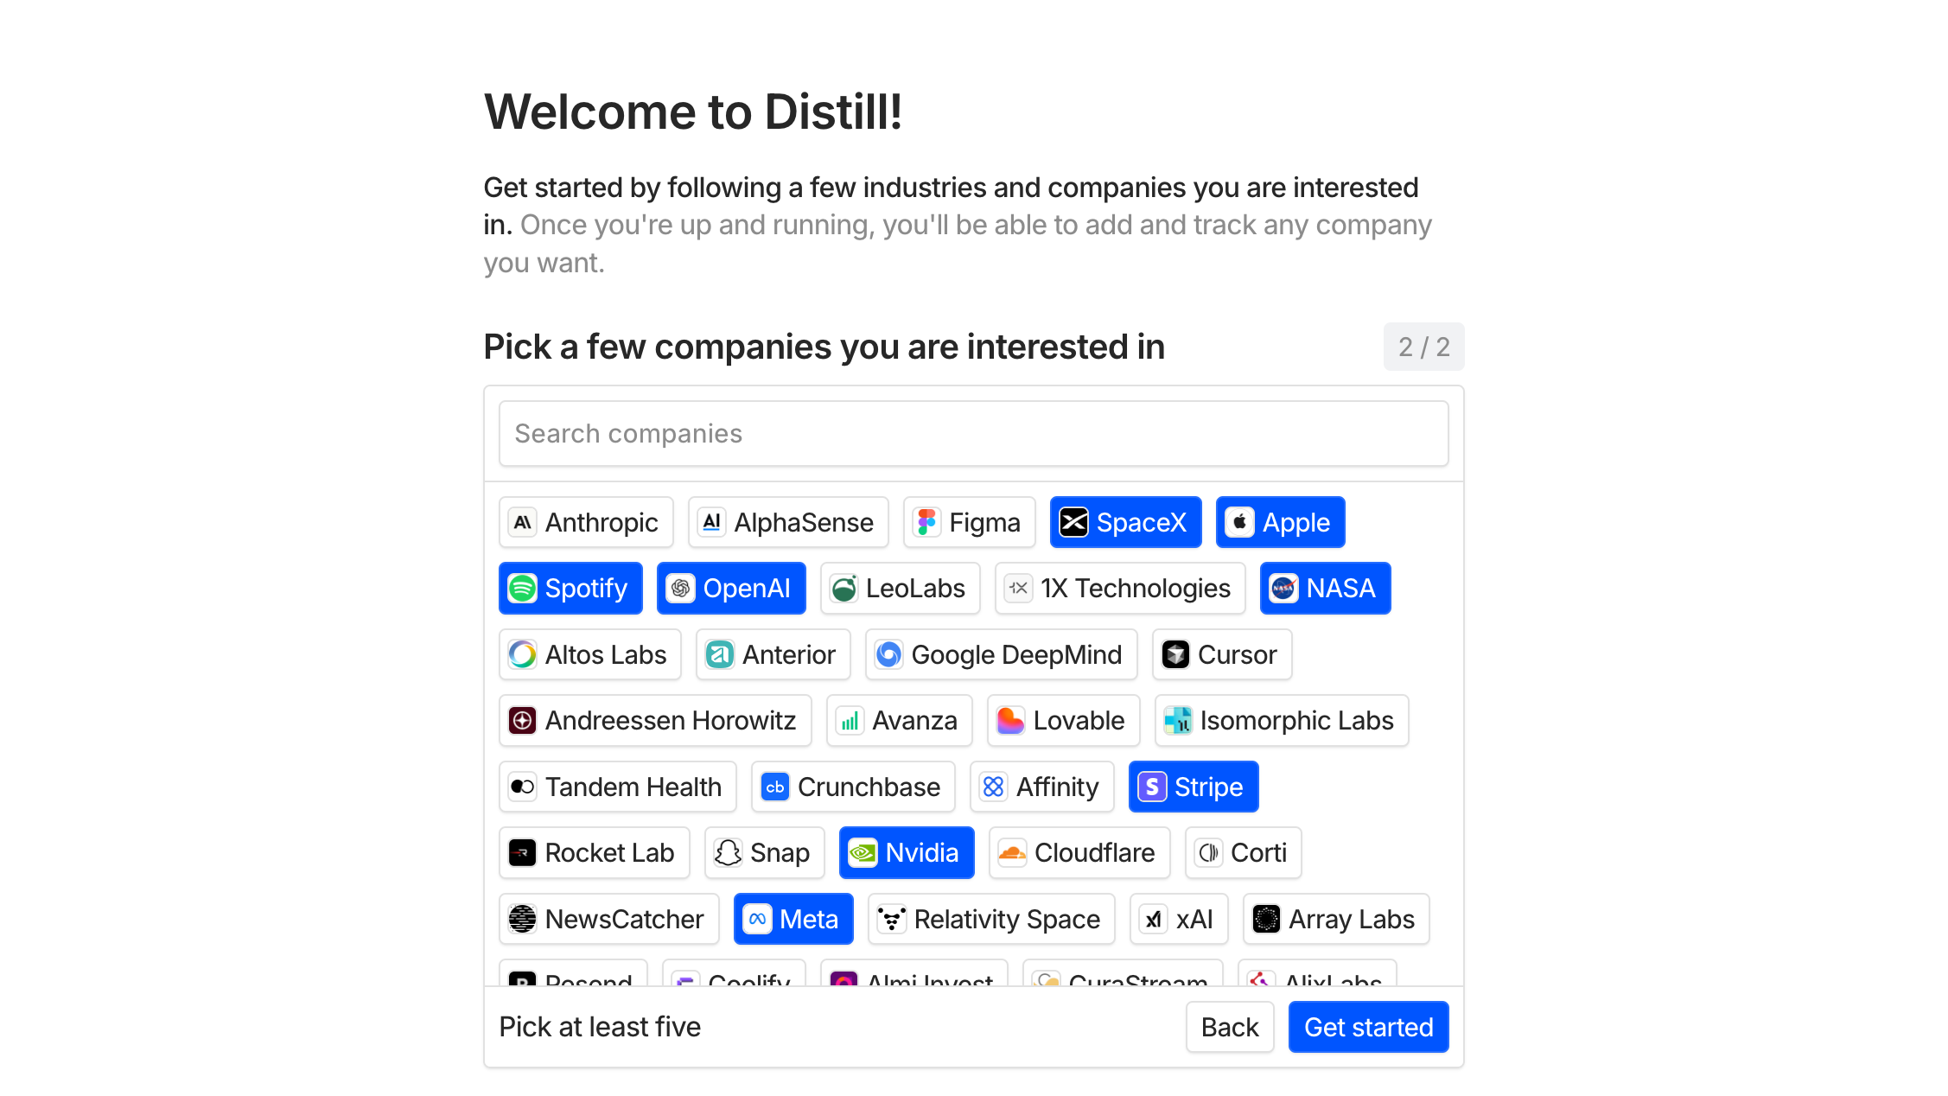
Task: Click the Get started button
Action: pos(1367,1027)
